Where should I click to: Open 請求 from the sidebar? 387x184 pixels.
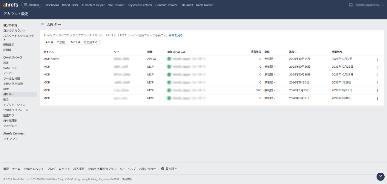pos(6,89)
